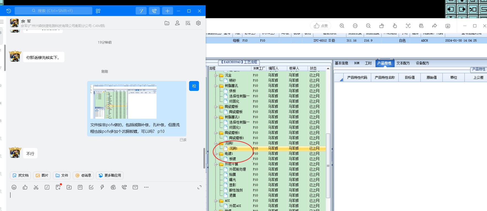Zoom out in the image viewer
The height and width of the screenshot is (211, 487).
click(368, 26)
